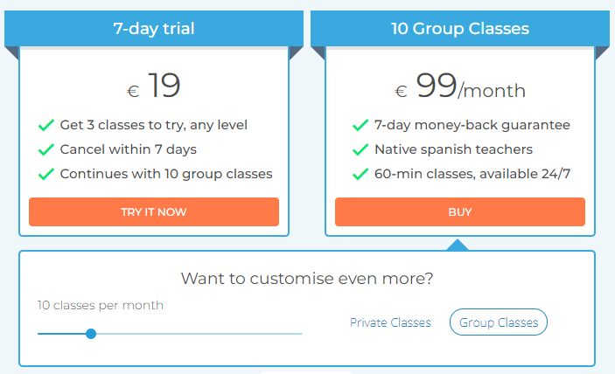
Task: Click the euro symbol before 99/month
Action: (x=401, y=91)
